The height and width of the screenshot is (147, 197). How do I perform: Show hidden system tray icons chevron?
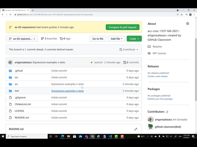pos(148,136)
